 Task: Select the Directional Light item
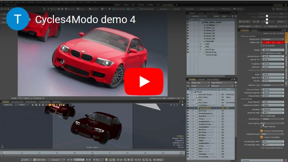click(211, 55)
